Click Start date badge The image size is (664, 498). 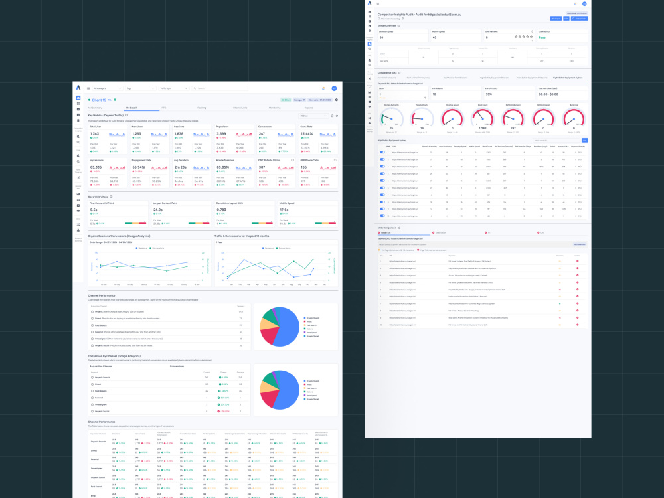click(320, 100)
